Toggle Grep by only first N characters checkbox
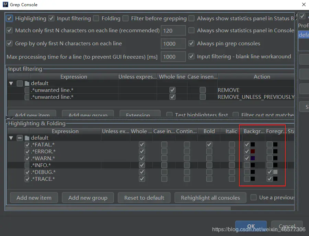Screen dimensions: 309x236 pos(10,43)
